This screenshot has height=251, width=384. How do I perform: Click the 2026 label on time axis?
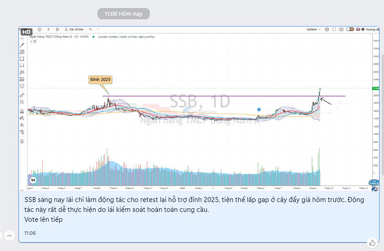(183, 188)
